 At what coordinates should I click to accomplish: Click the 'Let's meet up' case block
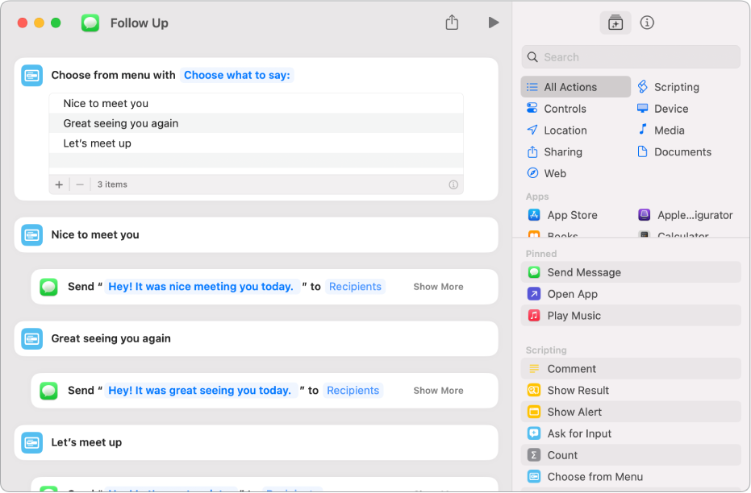pos(257,443)
